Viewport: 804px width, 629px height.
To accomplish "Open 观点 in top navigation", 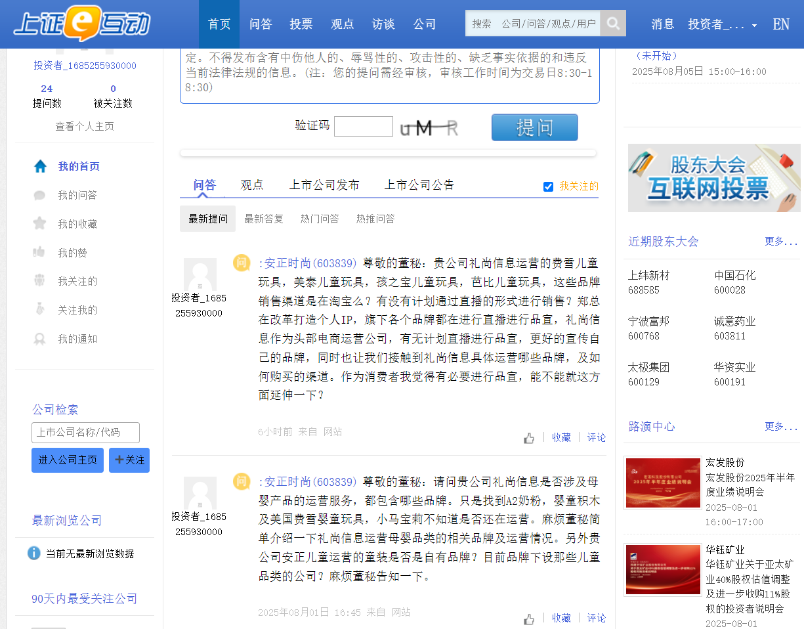I will click(343, 24).
